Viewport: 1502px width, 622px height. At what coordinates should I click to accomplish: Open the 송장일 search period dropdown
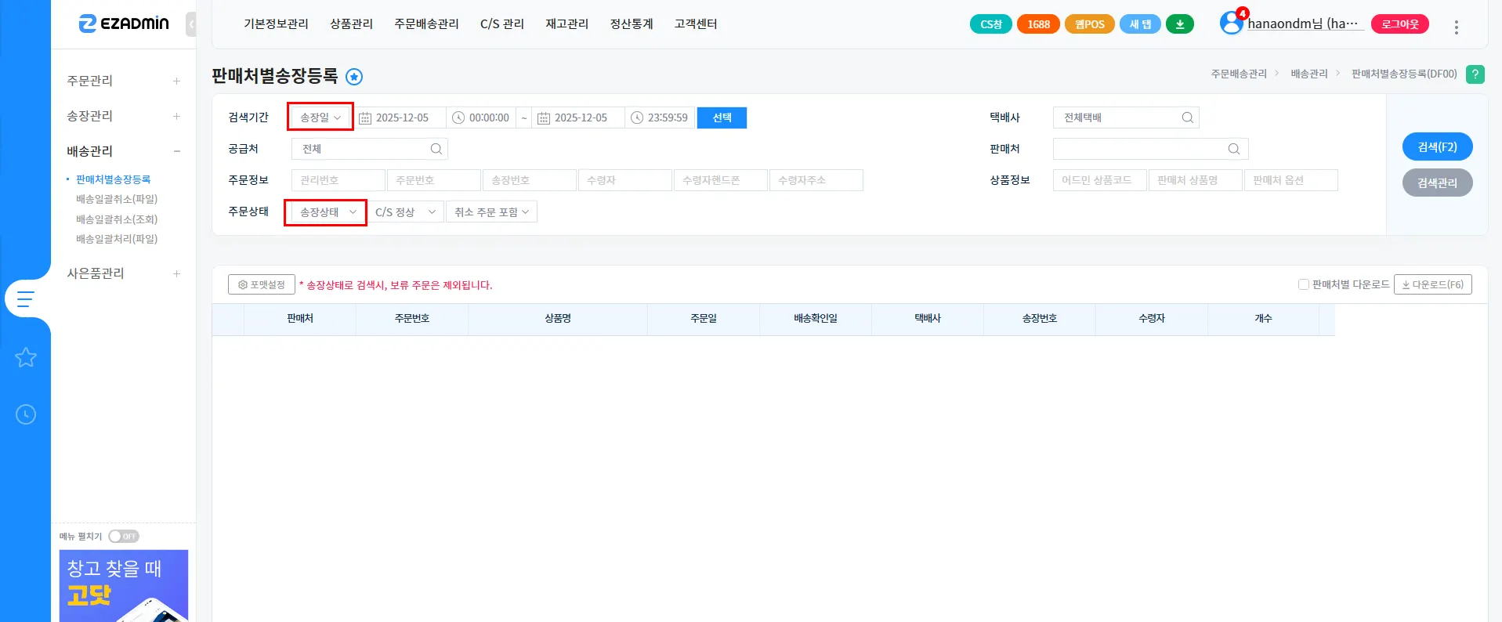pos(320,118)
